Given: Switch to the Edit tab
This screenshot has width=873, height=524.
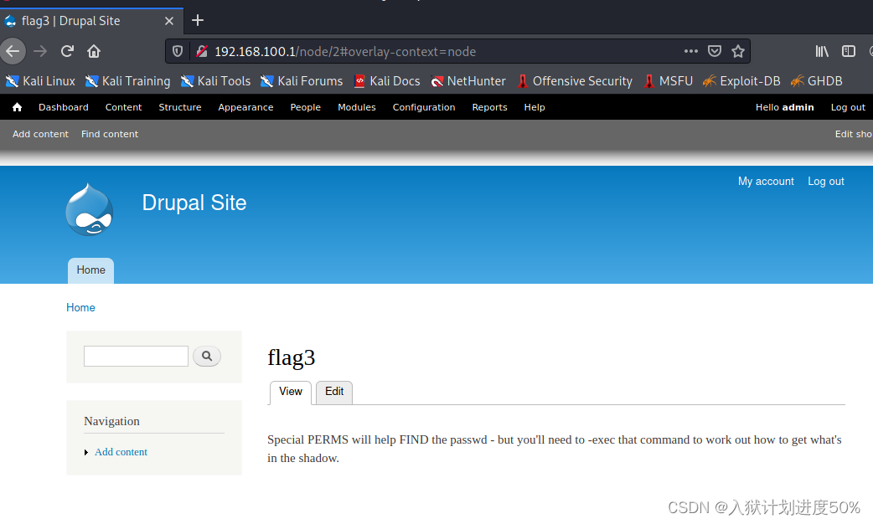Looking at the screenshot, I should tap(334, 393).
